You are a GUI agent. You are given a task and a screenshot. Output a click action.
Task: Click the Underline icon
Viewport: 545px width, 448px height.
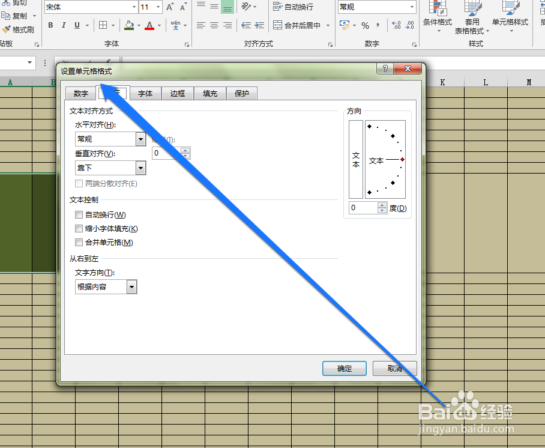click(76, 25)
